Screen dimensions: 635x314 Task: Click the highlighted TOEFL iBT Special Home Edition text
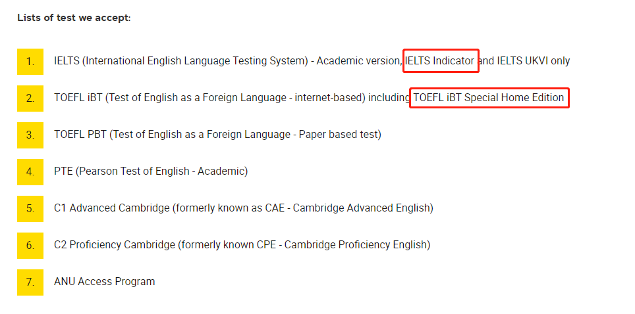pos(488,98)
